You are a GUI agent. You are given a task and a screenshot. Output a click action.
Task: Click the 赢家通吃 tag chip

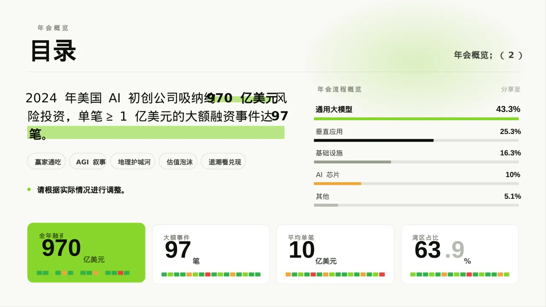(x=46, y=162)
